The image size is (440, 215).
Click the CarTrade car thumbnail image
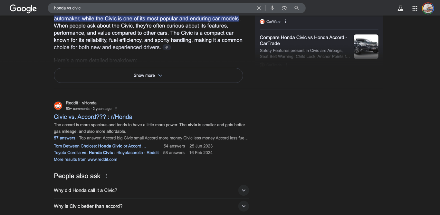coord(366,47)
